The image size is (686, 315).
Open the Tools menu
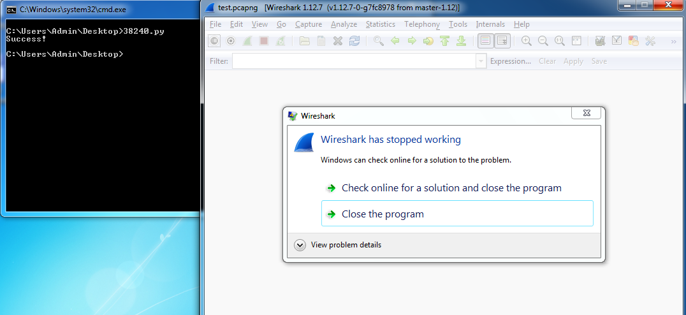(x=458, y=24)
